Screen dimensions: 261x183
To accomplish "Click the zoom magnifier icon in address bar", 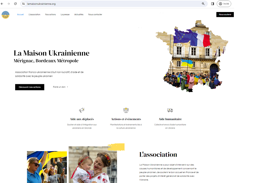I will (x=203, y=4).
